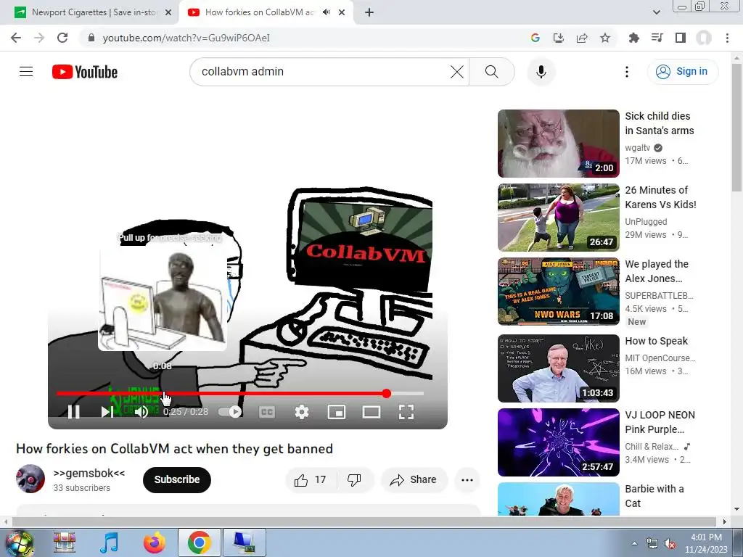Open more actions ellipsis under video
743x557 pixels.
467,480
